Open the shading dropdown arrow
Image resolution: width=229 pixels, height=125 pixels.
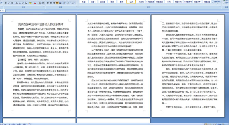(x=70, y=3)
